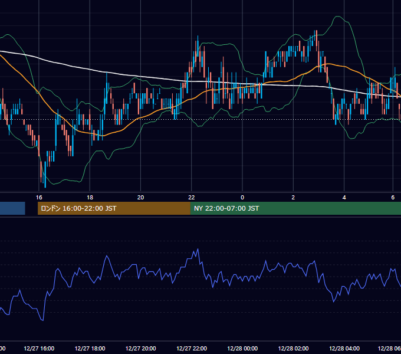Select the ロンドン 16:00-22:00 JST session bar
Screen dimensions: 401x354
click(x=114, y=208)
